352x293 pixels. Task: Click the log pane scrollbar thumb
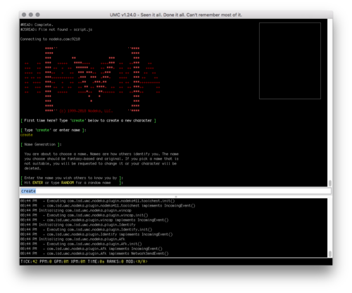pyautogui.click(x=330, y=254)
